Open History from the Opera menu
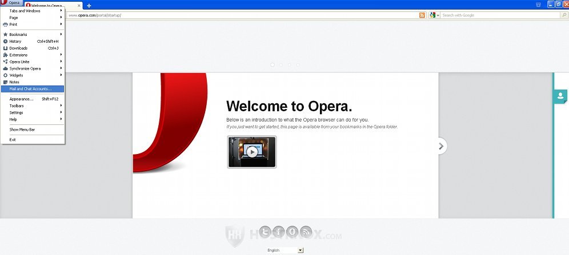The height and width of the screenshot is (255, 569). [33, 41]
